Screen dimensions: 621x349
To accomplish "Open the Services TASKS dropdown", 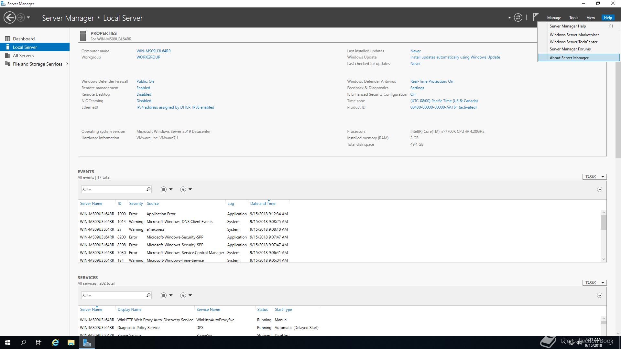I will point(594,283).
